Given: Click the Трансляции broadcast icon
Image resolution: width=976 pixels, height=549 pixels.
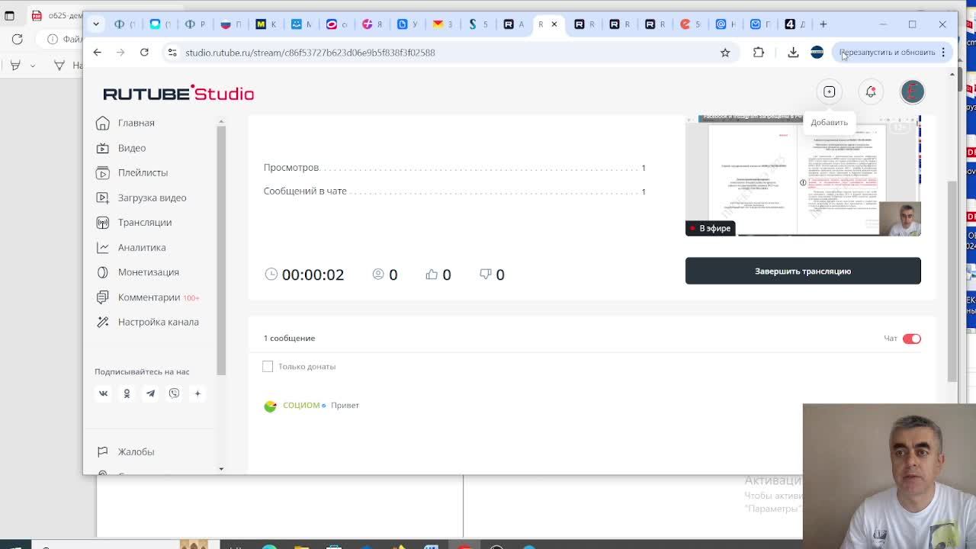Looking at the screenshot, I should click(x=103, y=223).
